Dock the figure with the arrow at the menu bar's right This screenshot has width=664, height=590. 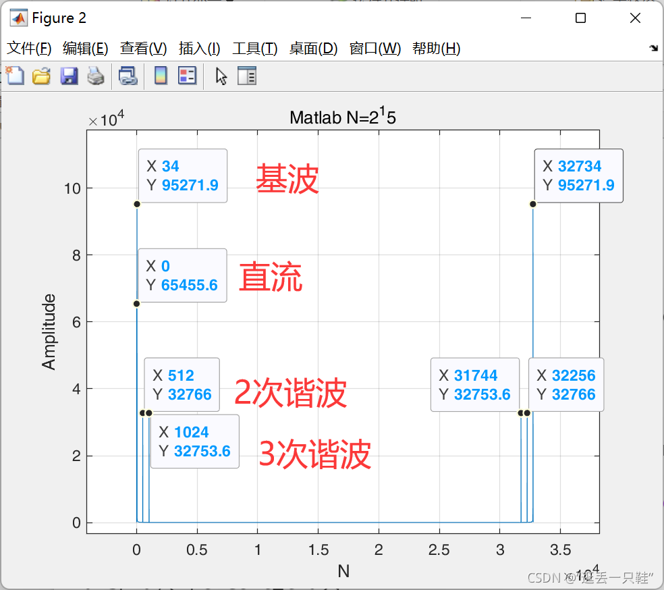point(654,48)
